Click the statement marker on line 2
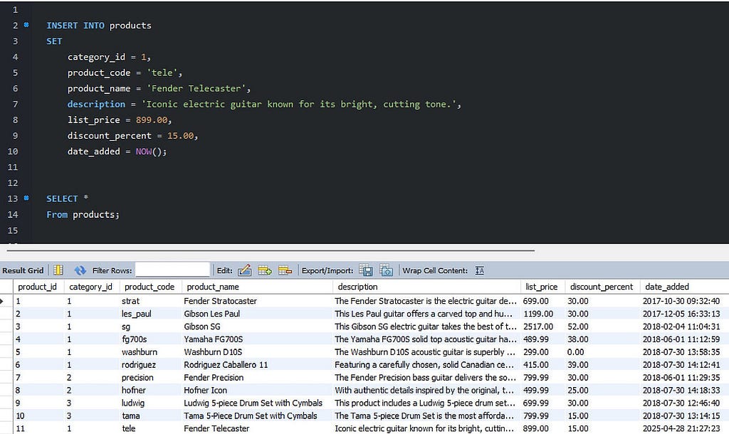Viewport: 729px width, 434px height. (26, 26)
